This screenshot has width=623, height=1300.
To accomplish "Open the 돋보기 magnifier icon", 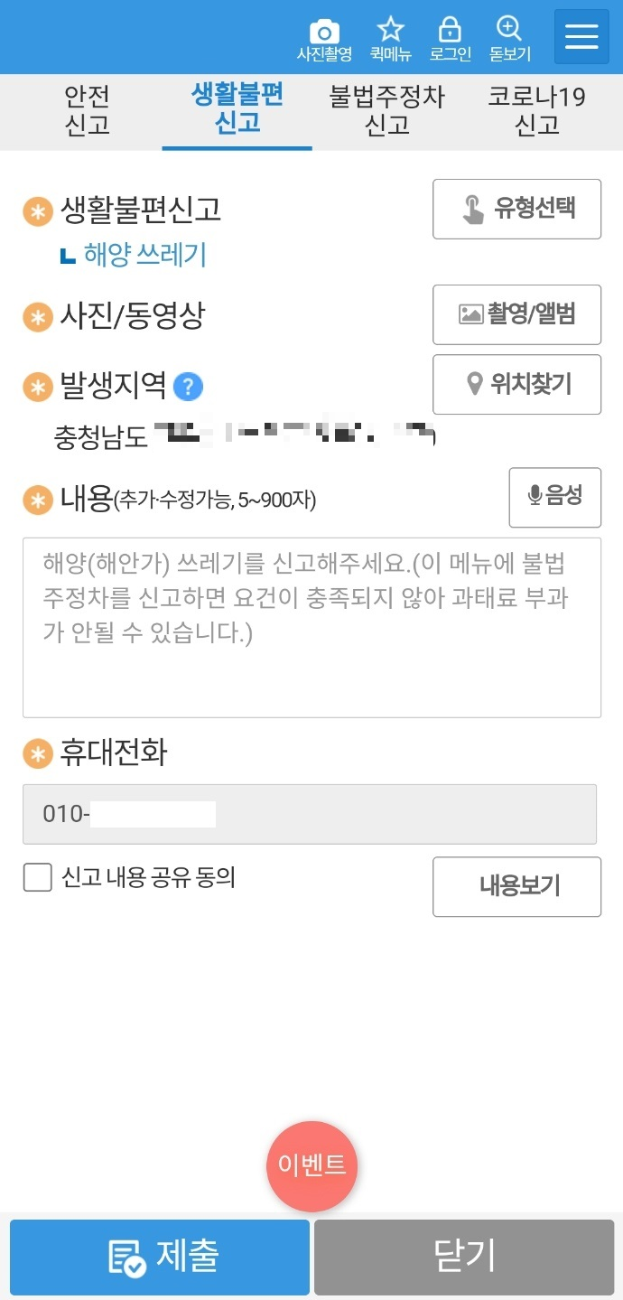I will pyautogui.click(x=510, y=30).
